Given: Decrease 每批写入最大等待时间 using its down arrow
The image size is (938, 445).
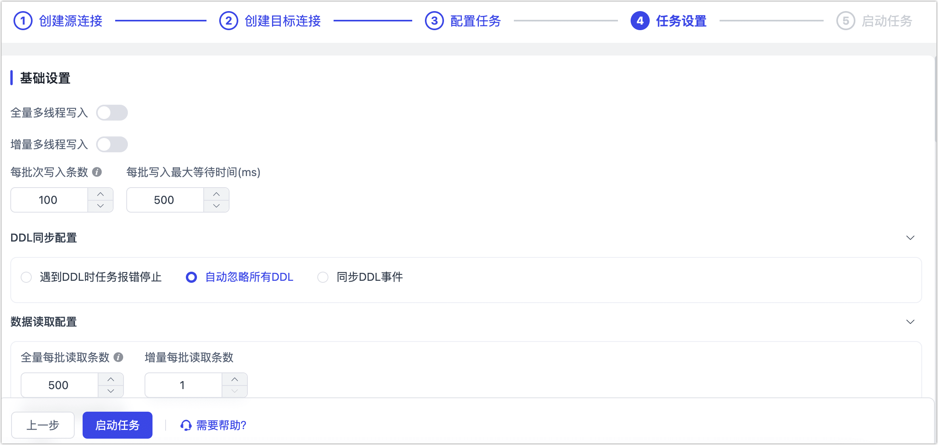Looking at the screenshot, I should click(216, 205).
